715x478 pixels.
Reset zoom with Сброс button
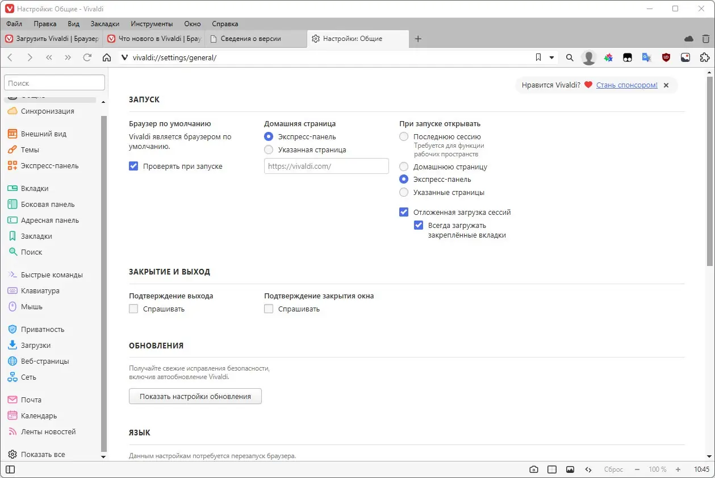coord(613,469)
